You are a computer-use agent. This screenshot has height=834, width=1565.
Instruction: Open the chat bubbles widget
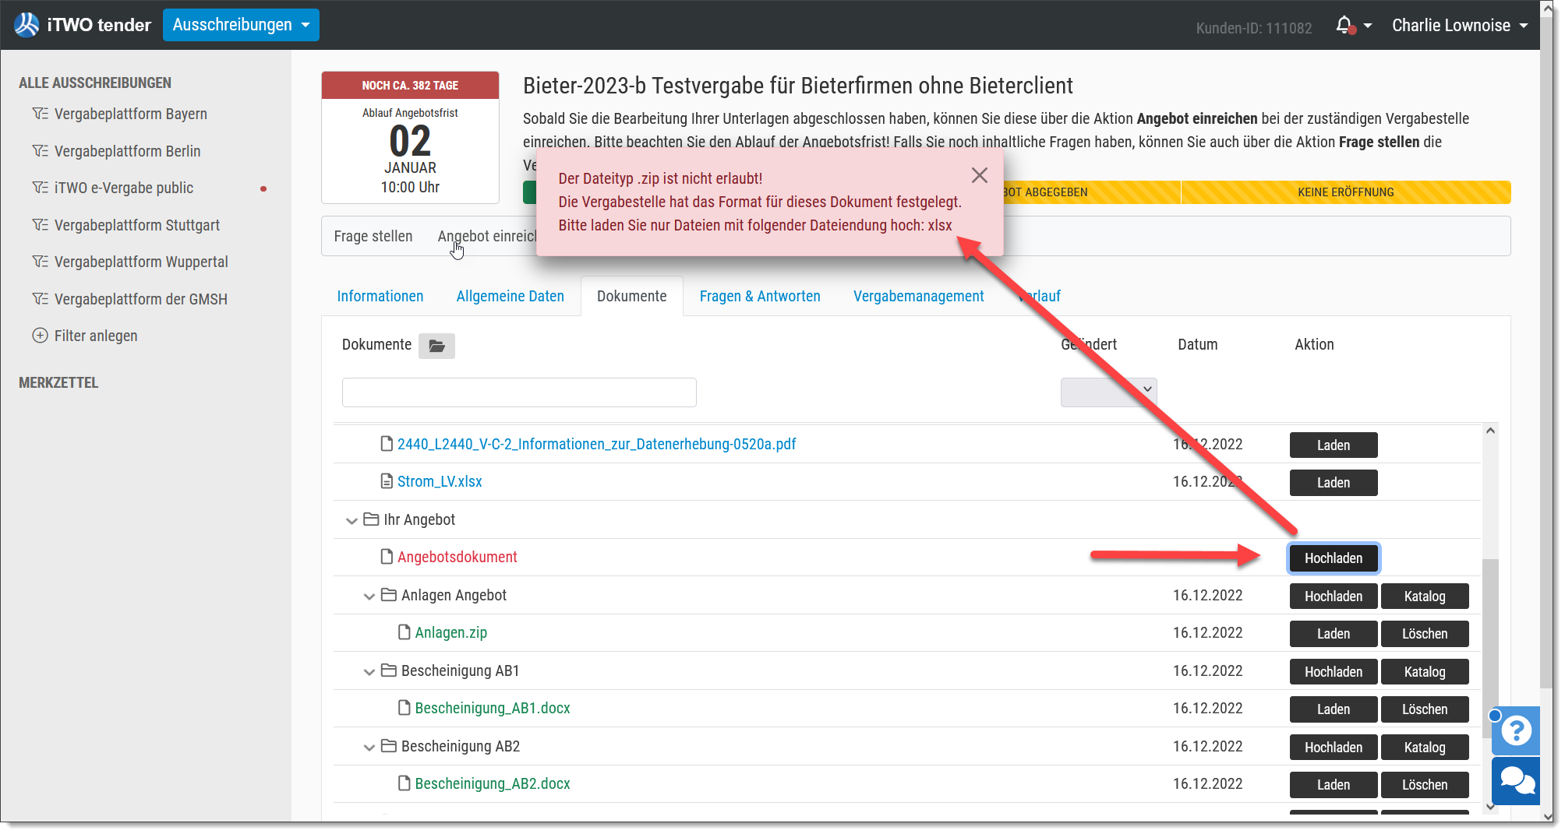point(1516,781)
